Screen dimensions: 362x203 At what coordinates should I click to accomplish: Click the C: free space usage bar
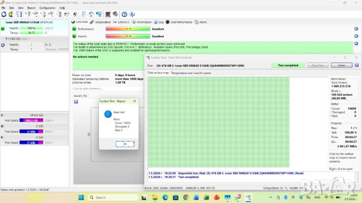(32, 120)
